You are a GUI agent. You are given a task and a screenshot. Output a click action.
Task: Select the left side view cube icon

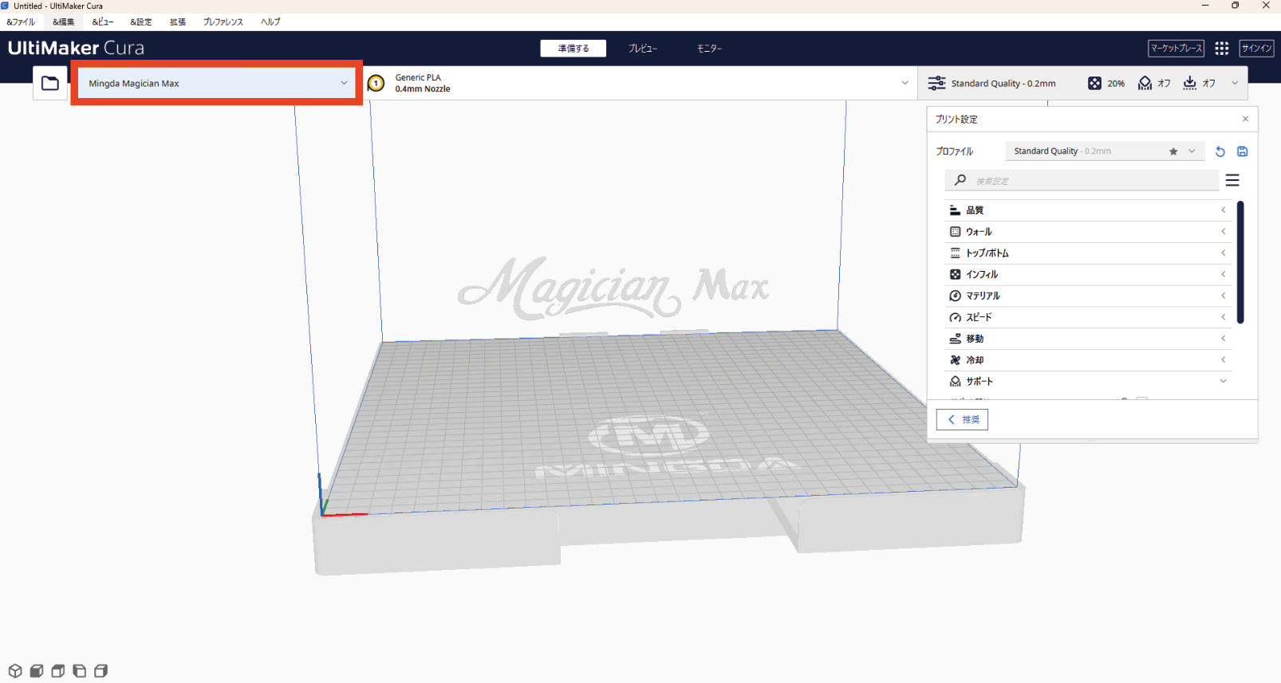click(80, 671)
